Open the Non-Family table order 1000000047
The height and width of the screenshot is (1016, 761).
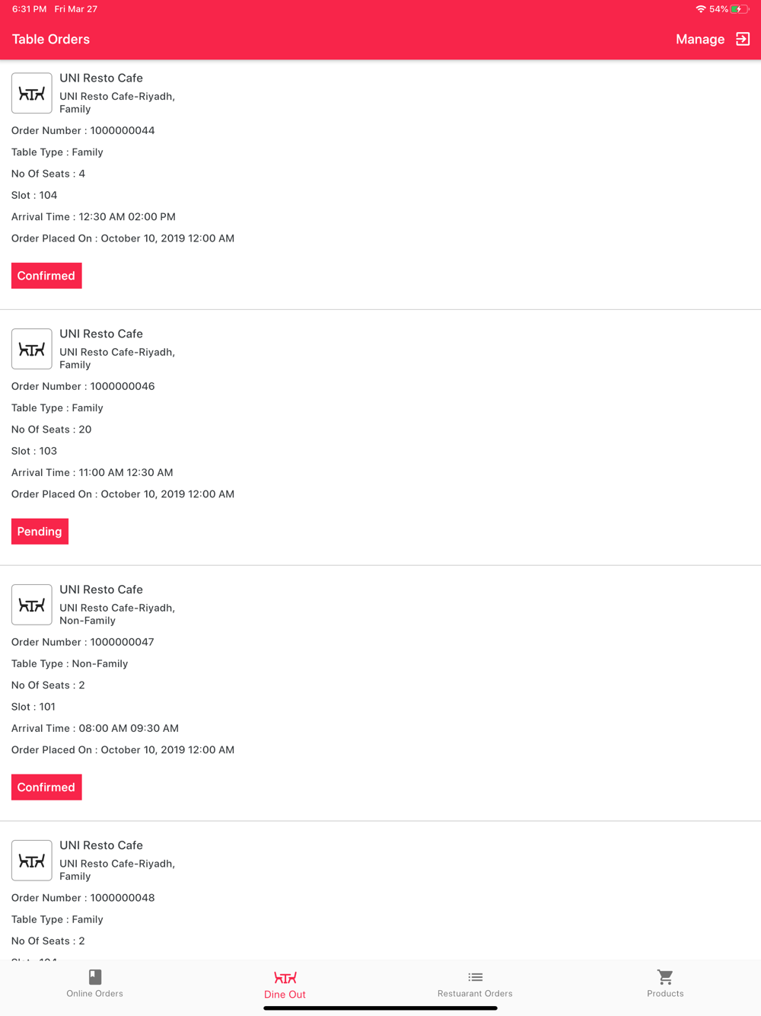click(x=380, y=694)
